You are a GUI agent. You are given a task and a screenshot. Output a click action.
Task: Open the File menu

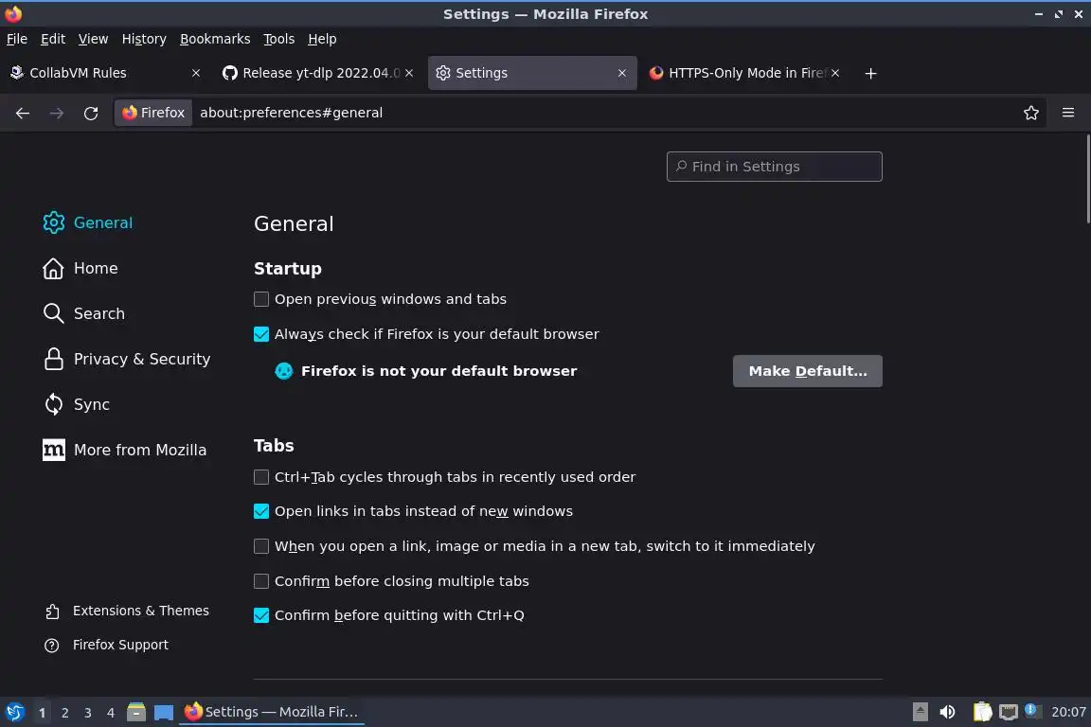click(17, 39)
